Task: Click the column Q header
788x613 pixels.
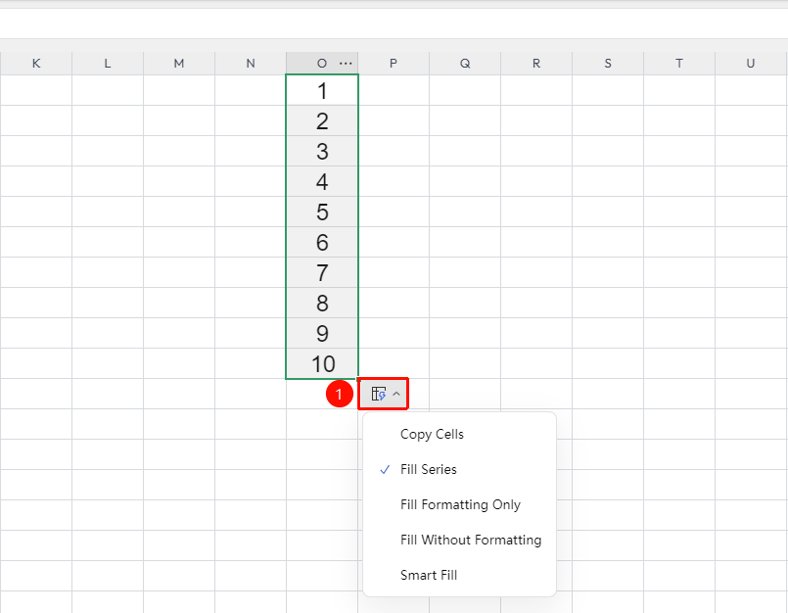Action: (x=465, y=64)
